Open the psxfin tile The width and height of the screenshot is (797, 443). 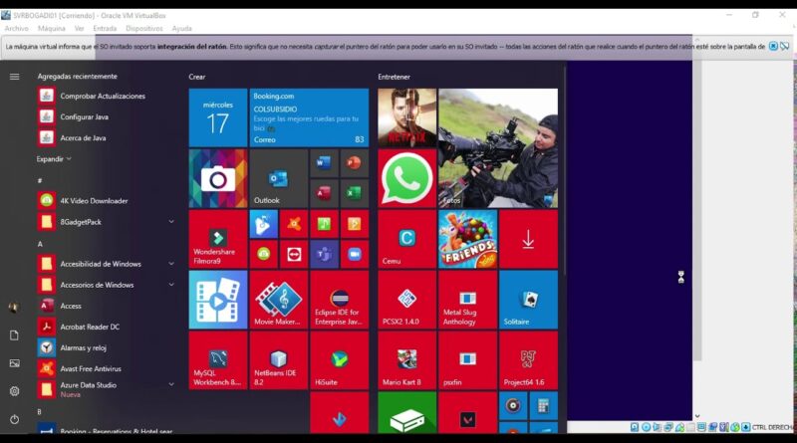tap(467, 360)
